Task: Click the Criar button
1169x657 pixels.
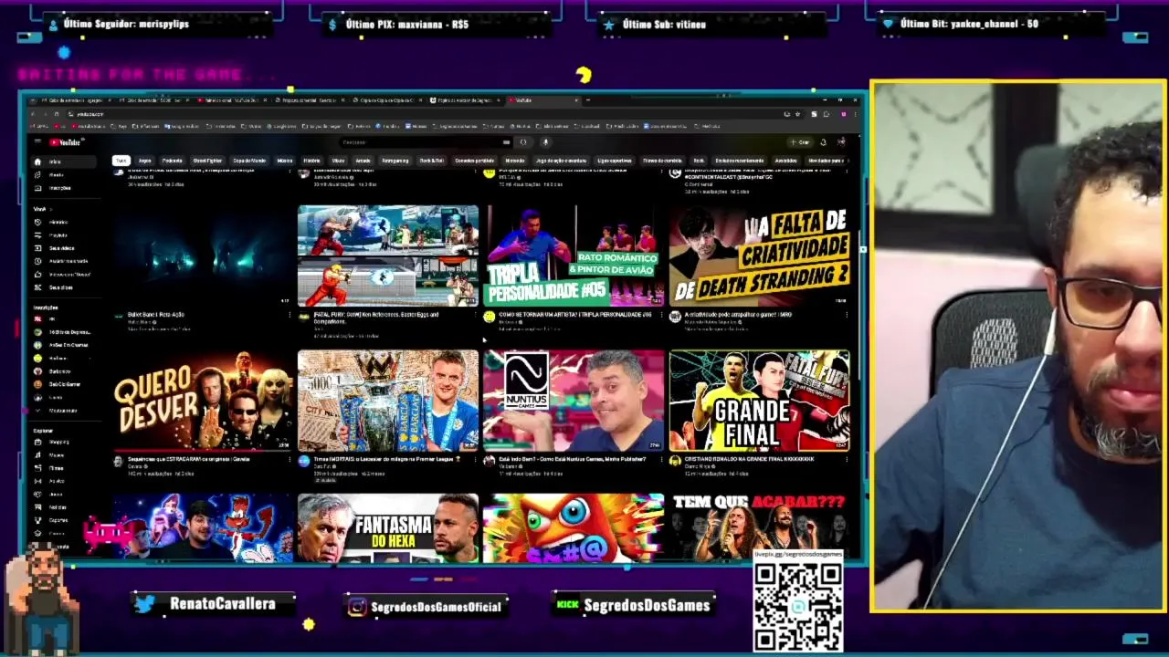Action: pos(800,142)
